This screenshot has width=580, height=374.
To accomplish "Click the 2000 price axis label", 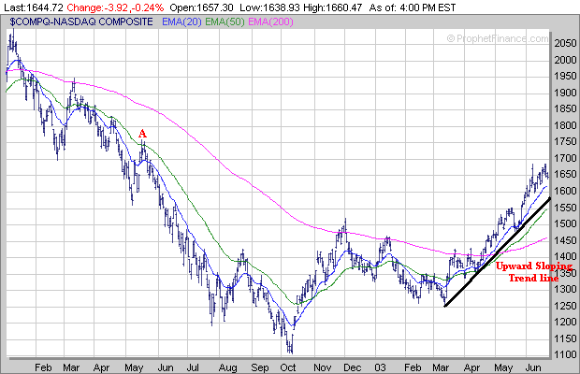I will [565, 60].
